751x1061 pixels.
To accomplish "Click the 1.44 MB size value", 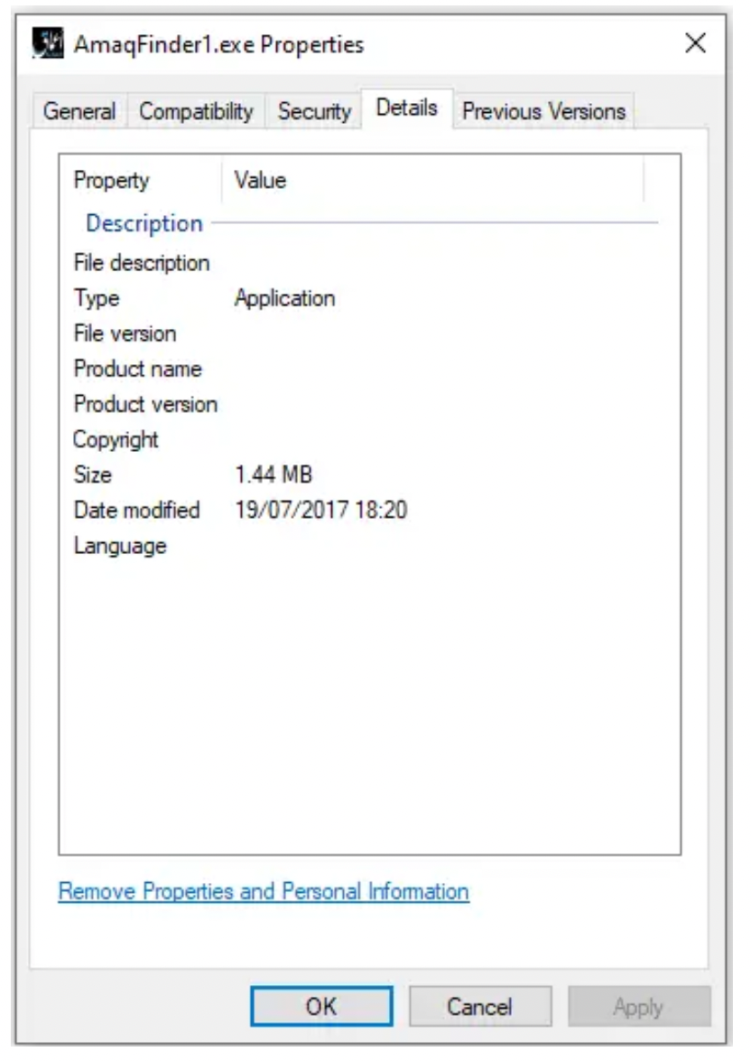I will [x=274, y=474].
